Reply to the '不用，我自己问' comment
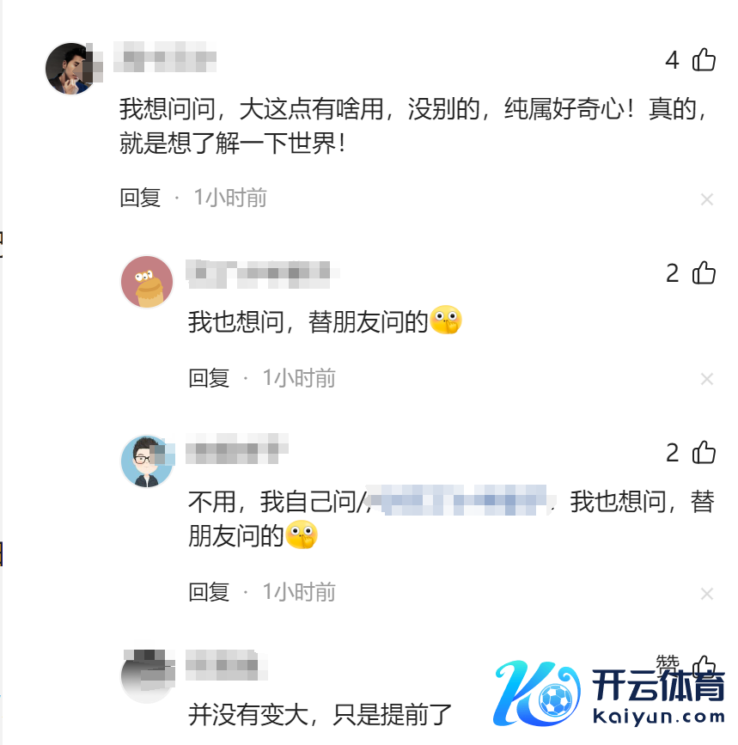 click(x=209, y=592)
